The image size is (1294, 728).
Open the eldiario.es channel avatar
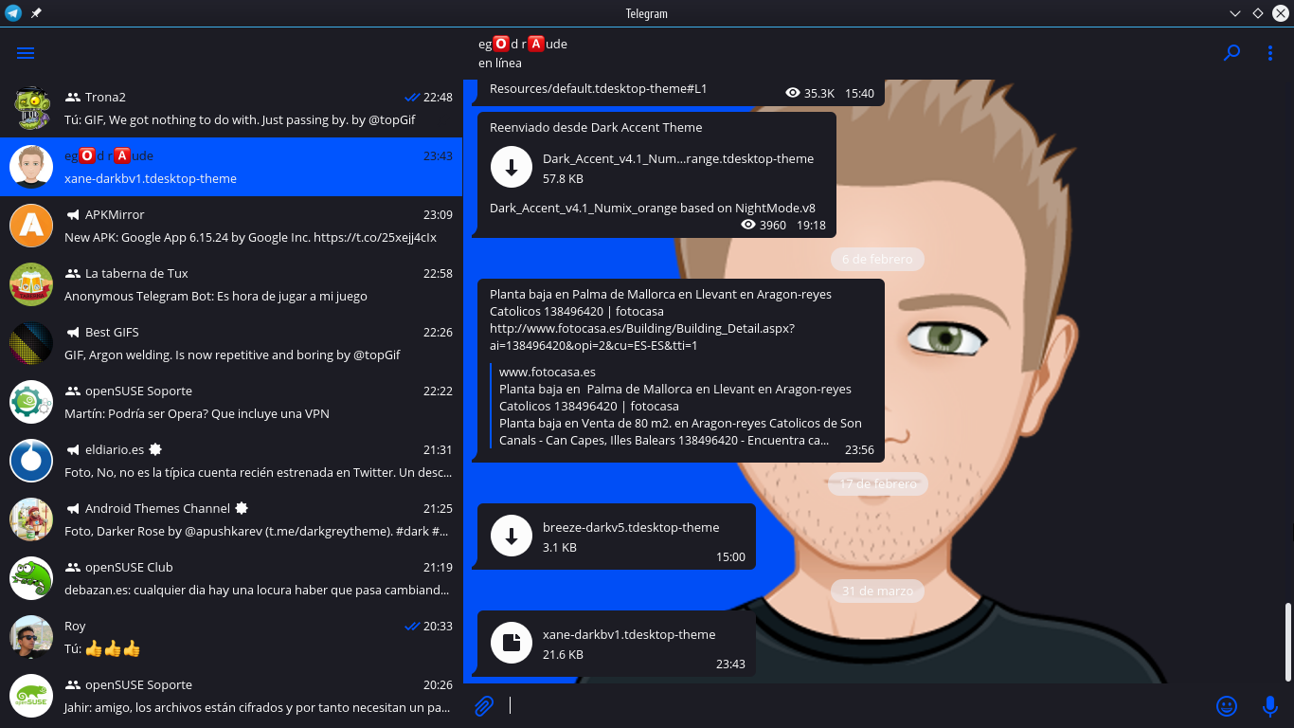pos(31,461)
